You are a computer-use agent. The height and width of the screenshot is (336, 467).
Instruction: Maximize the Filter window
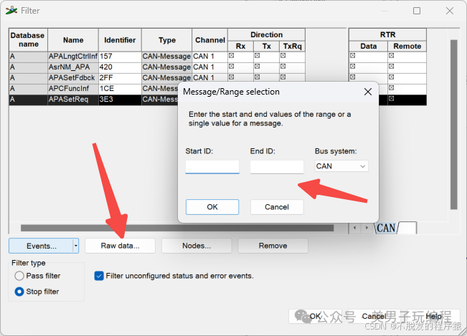point(417,11)
